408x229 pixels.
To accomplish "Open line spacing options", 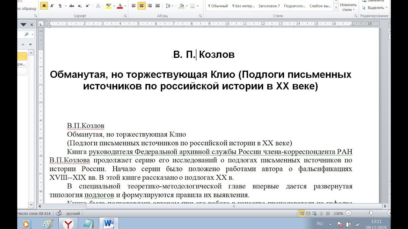I will tap(169, 6).
